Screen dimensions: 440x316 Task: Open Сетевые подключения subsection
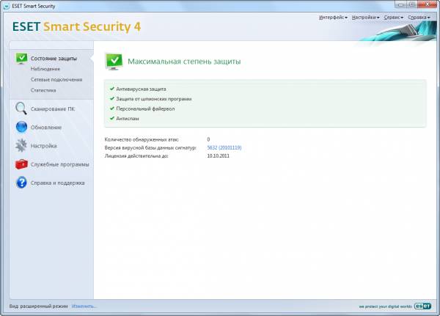click(x=56, y=79)
